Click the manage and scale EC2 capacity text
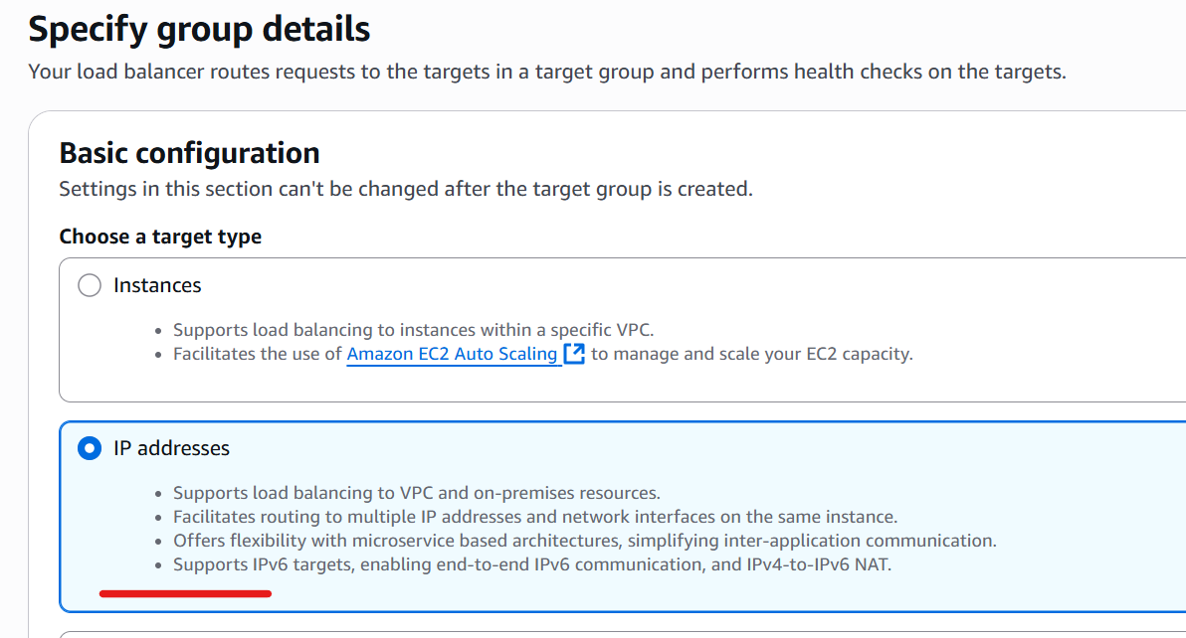Screen dimensions: 1186x638 752,354
